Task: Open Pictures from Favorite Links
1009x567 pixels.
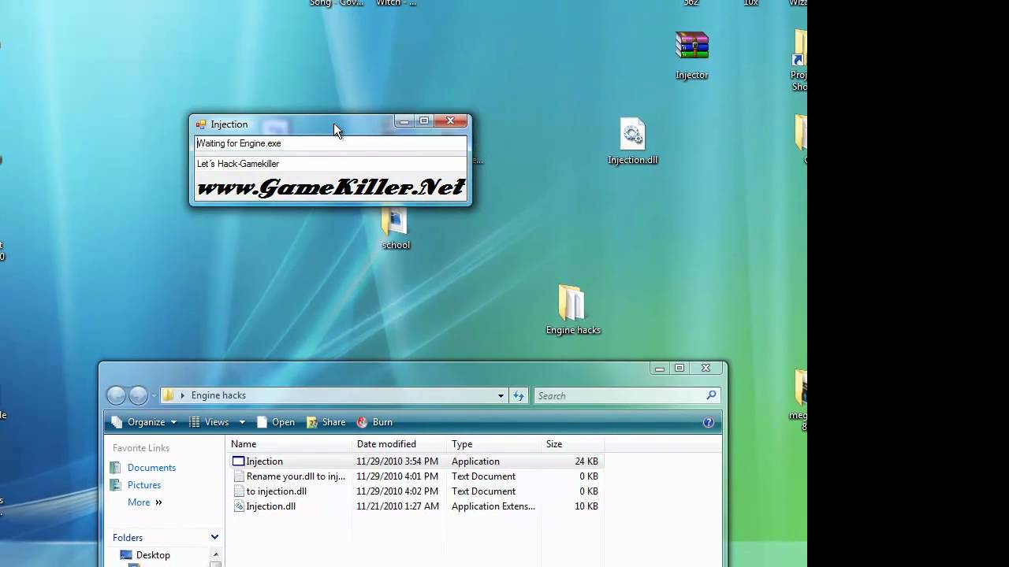Action: (x=144, y=485)
